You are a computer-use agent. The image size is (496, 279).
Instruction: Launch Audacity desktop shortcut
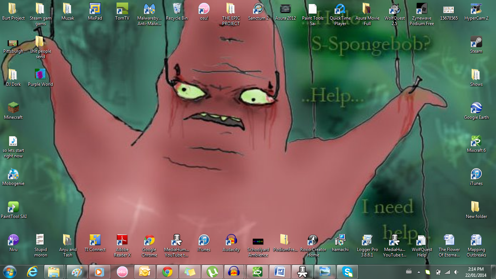coord(231,243)
